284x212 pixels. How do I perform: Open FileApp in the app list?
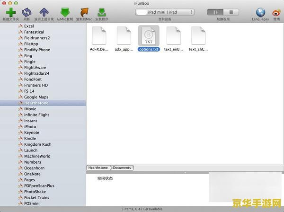pos(31,44)
